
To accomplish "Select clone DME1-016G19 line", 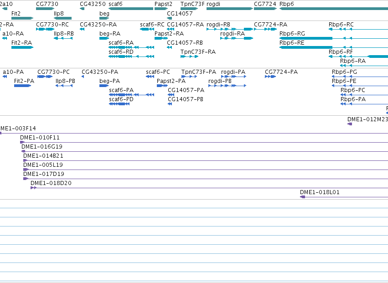I will [x=205, y=151].
